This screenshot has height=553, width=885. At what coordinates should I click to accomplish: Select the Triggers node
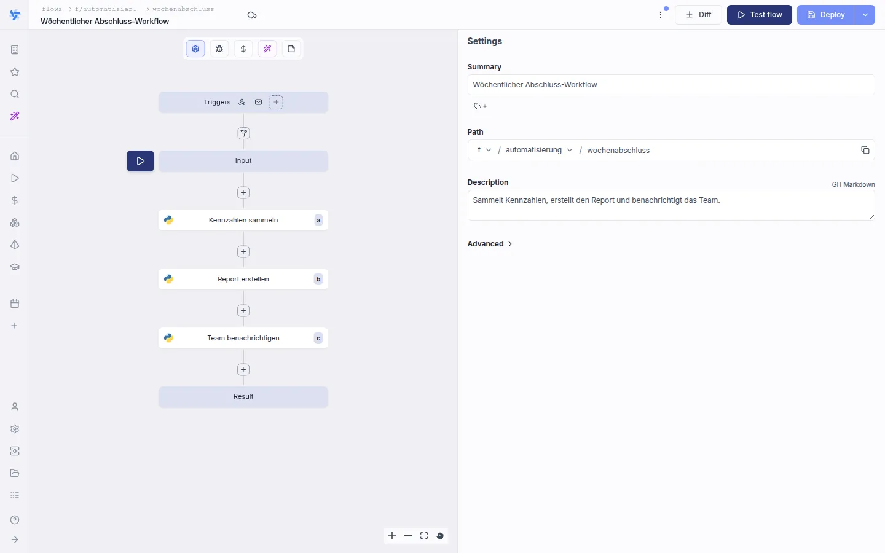(x=243, y=103)
